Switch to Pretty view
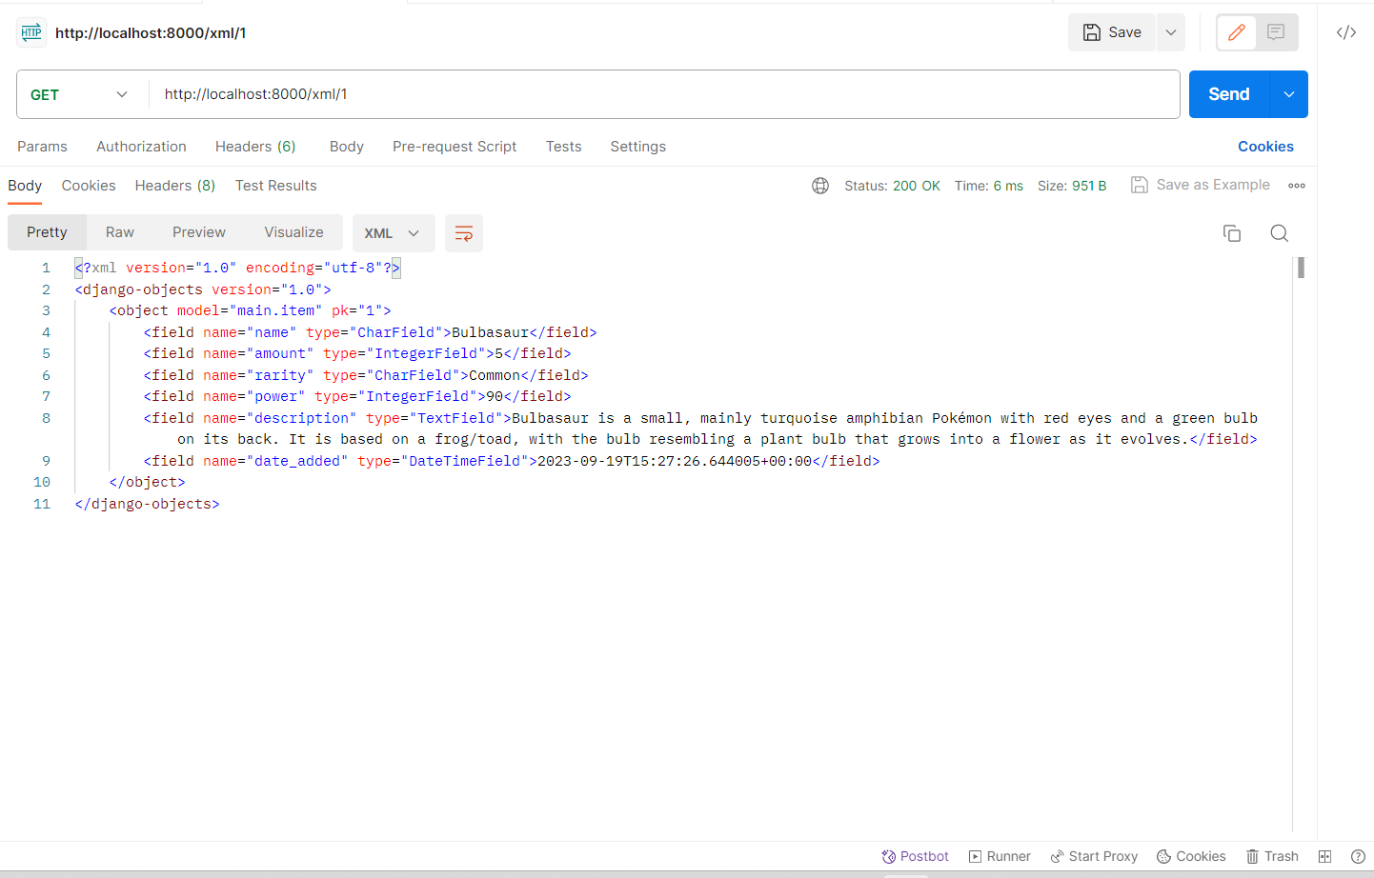The image size is (1374, 878). click(47, 232)
